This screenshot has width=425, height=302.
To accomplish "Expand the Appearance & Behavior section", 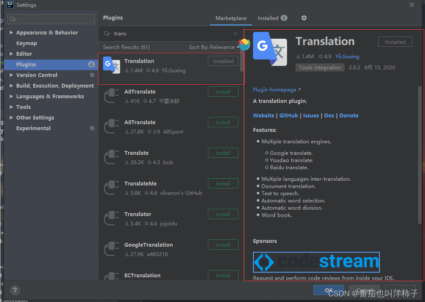I will (x=11, y=32).
